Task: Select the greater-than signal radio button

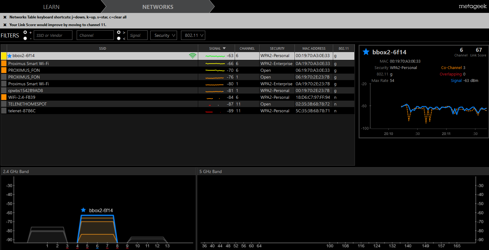Action: point(119,32)
